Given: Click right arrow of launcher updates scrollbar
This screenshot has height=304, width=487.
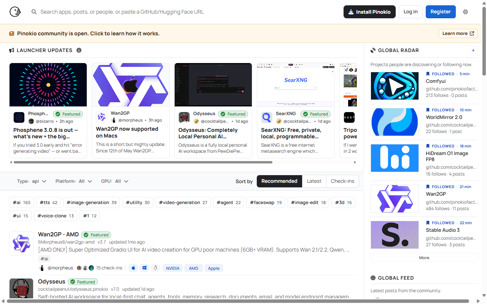Looking at the screenshot, I should [355, 162].
